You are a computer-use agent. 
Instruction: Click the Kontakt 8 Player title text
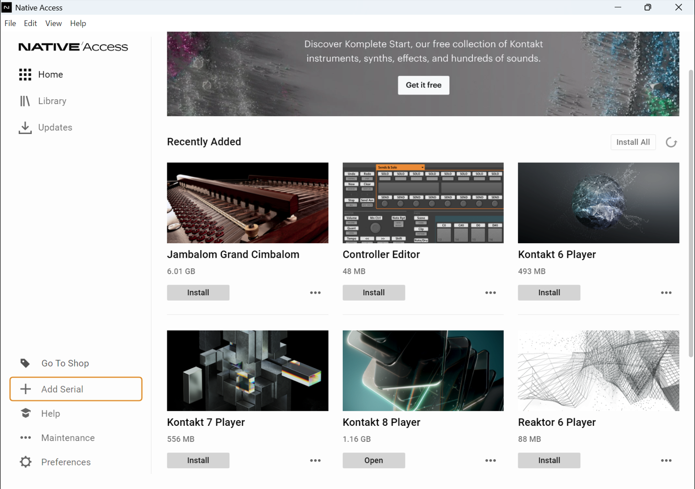click(x=381, y=422)
